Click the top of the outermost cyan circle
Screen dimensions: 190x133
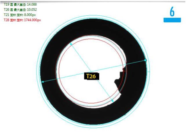pyautogui.click(x=93, y=15)
